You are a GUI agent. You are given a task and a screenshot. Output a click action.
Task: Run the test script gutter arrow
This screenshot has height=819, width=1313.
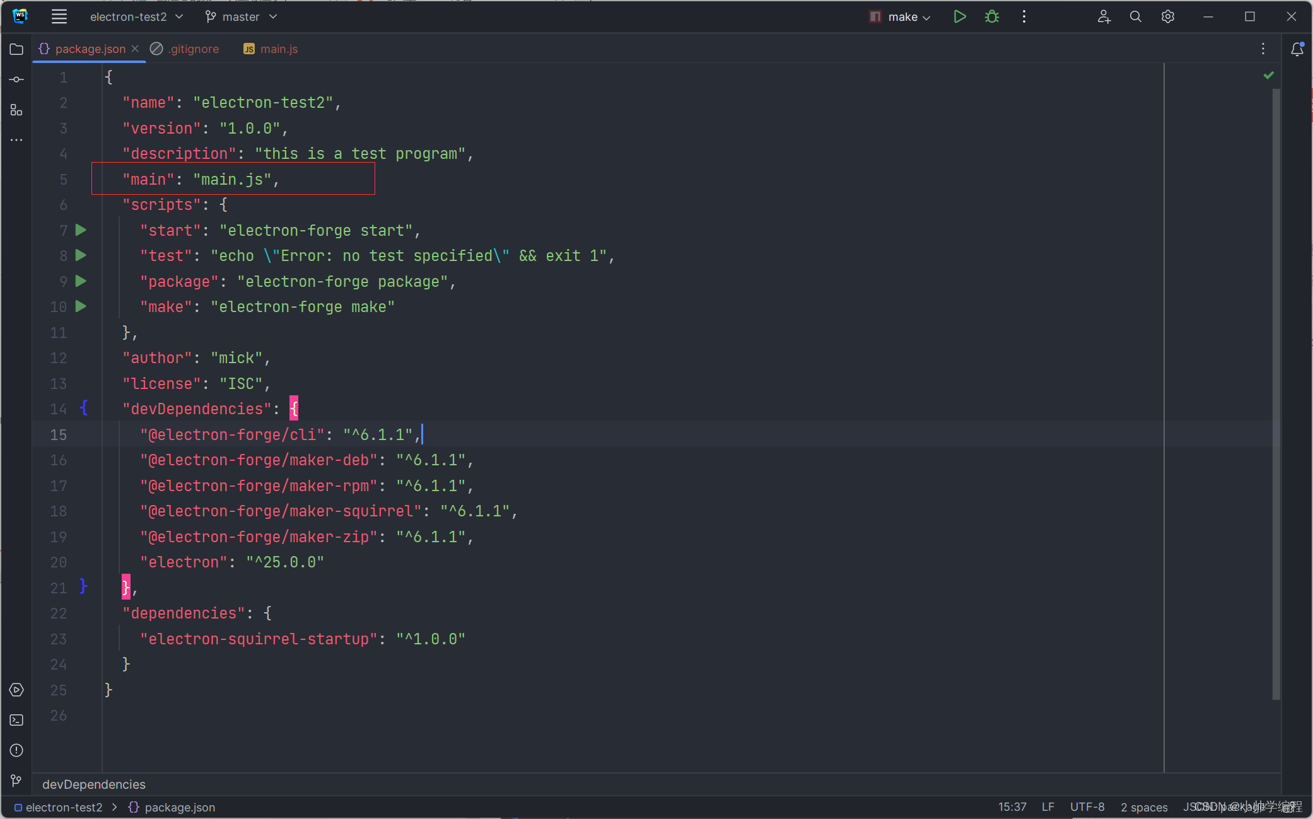point(81,255)
